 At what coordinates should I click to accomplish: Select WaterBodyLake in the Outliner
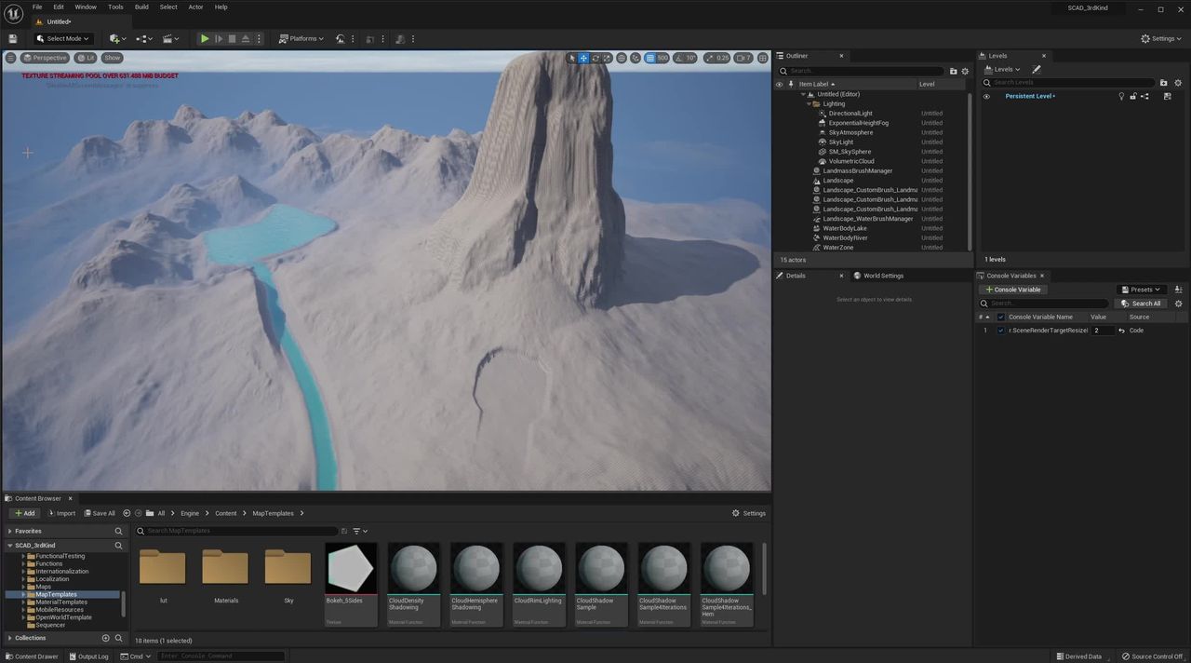click(844, 228)
